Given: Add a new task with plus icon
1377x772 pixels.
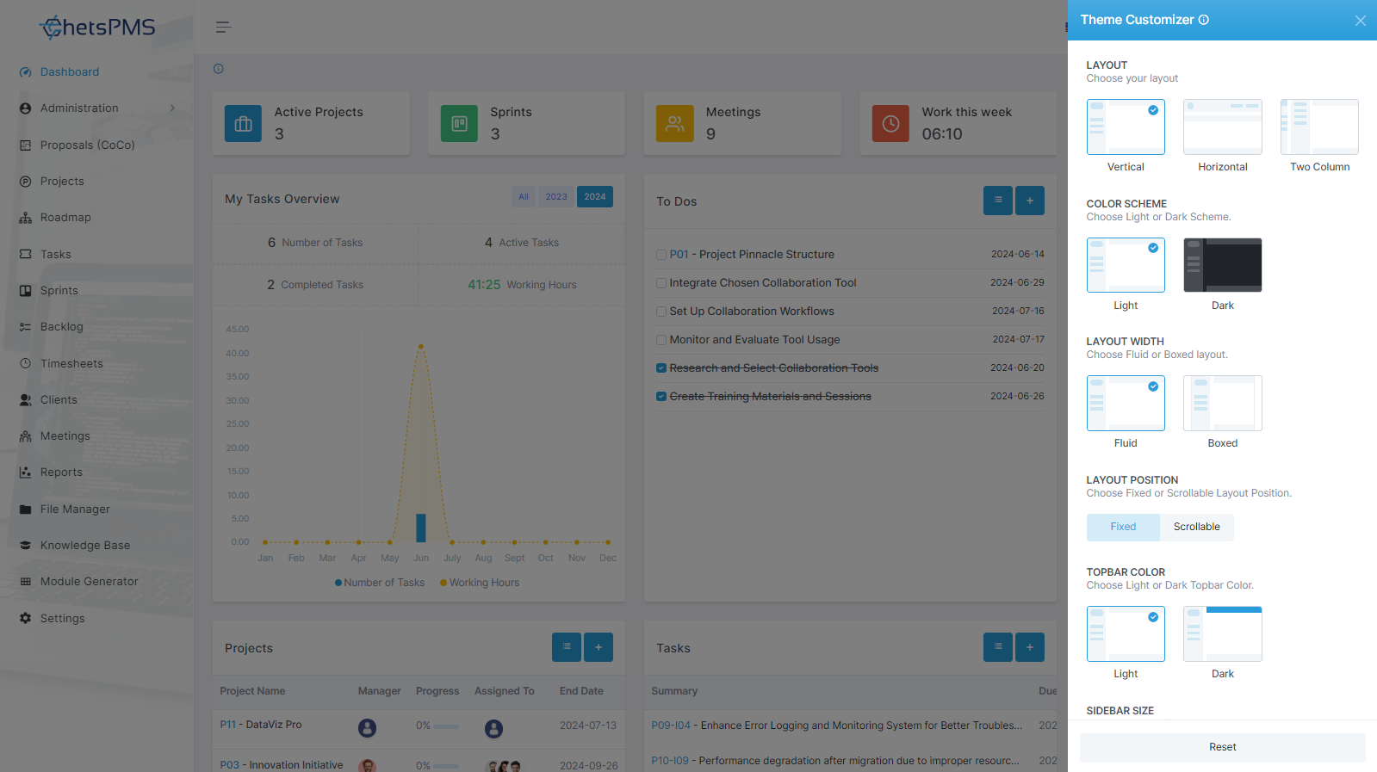Looking at the screenshot, I should (x=1030, y=647).
